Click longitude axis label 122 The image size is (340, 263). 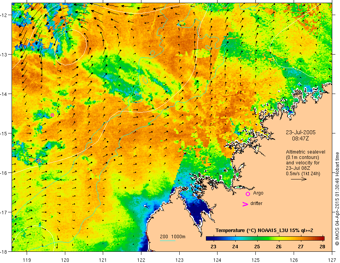point(141,260)
